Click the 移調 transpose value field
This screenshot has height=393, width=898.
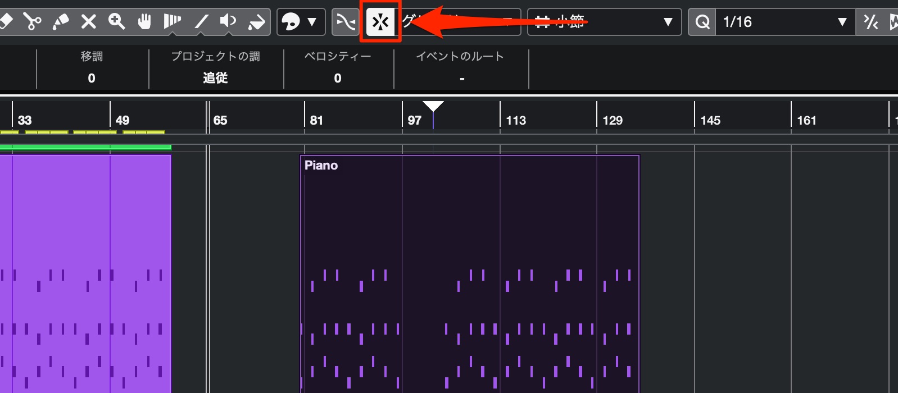[x=92, y=78]
